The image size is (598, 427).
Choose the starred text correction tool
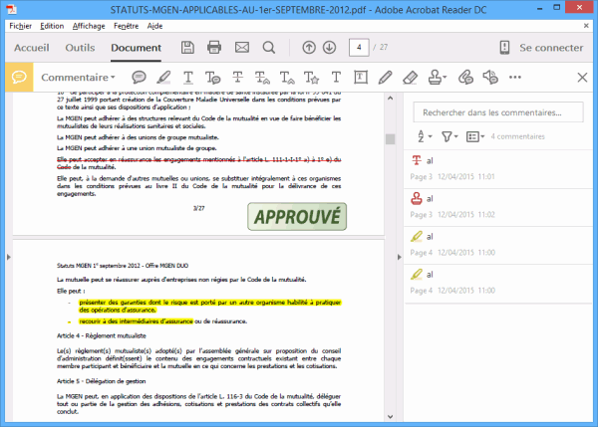coord(311,78)
